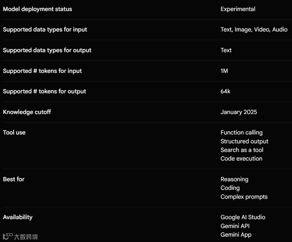
Task: Click the "Structured output" entry
Action: click(244, 141)
